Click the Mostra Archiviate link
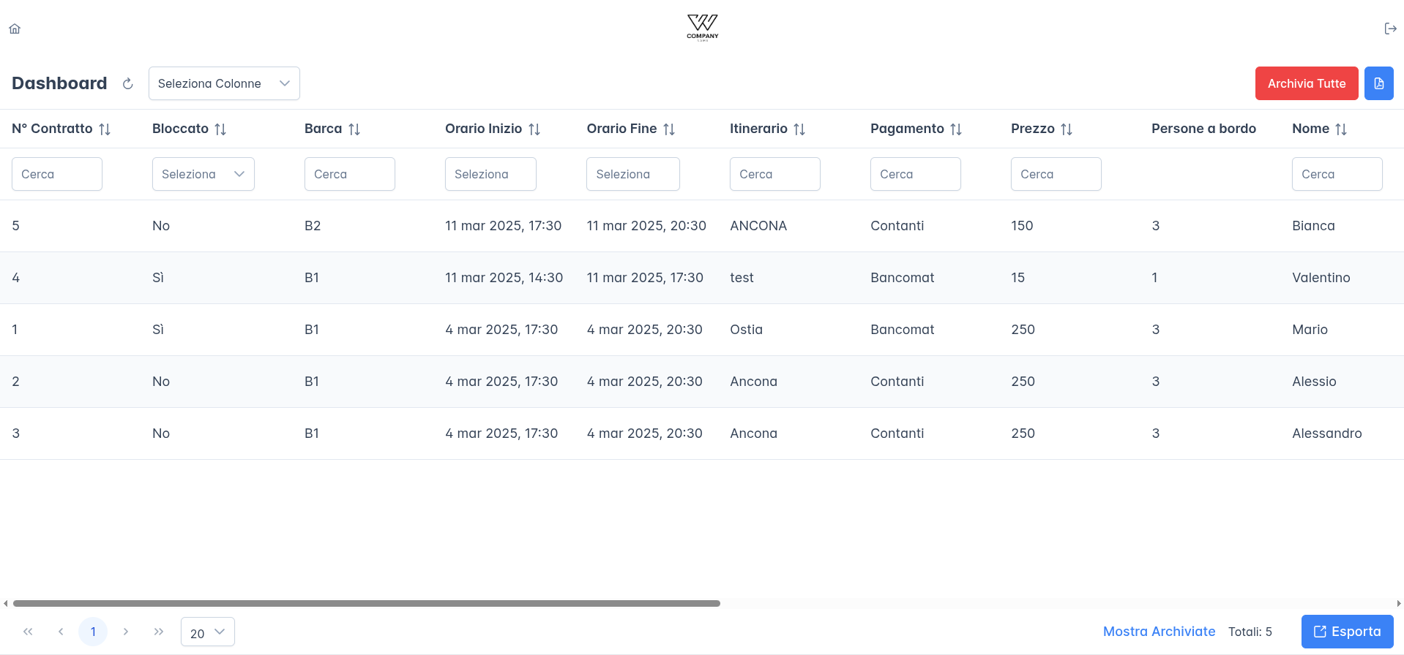Image resolution: width=1404 pixels, height=655 pixels. pos(1159,632)
